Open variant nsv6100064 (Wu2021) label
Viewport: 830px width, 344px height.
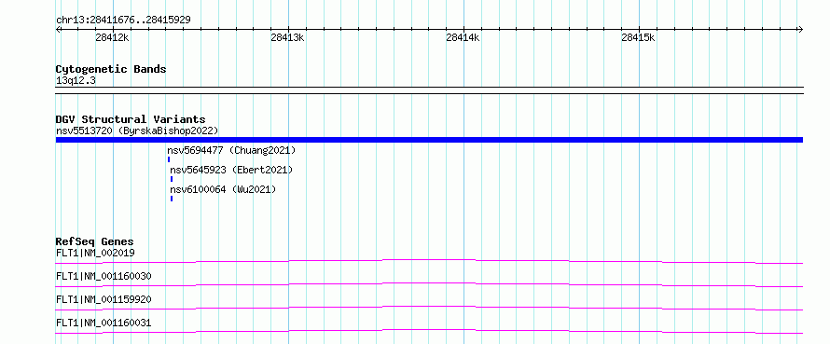pyautogui.click(x=223, y=189)
